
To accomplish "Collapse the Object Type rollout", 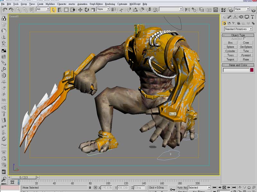I will coord(238,35).
